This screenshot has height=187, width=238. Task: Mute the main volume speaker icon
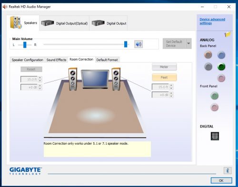(139, 44)
